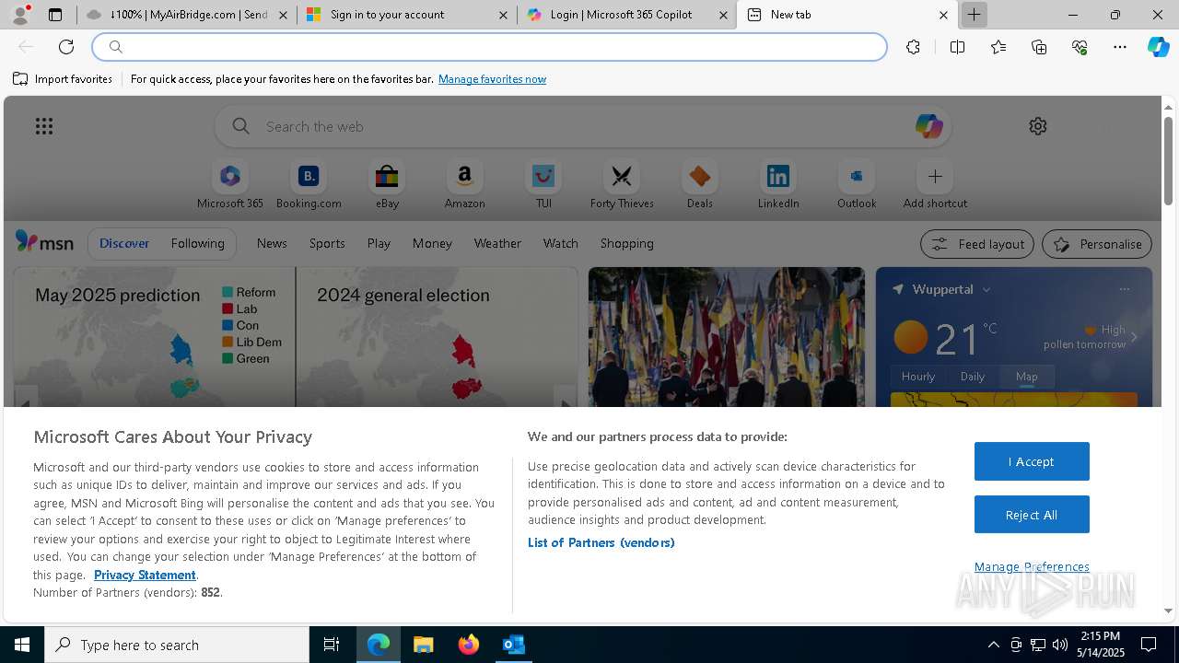Open the apps grid launcher
This screenshot has width=1179, height=663.
click(44, 126)
